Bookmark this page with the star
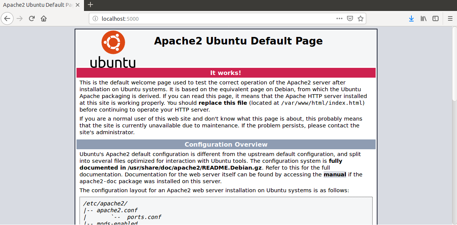The image size is (457, 225). (361, 18)
